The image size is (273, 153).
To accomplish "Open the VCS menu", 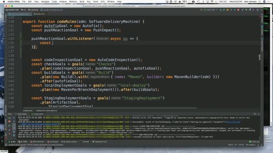I will (102, 2).
